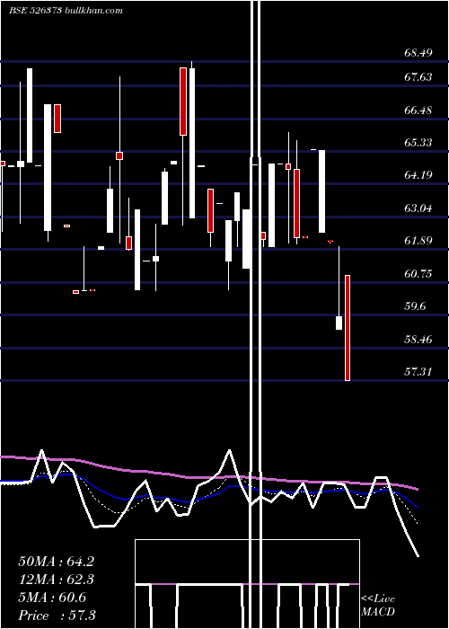Click the 60.75 price axis label
Viewport: 449px width, 629px height.
point(418,274)
